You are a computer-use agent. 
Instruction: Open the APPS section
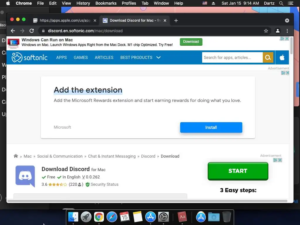pyautogui.click(x=62, y=57)
